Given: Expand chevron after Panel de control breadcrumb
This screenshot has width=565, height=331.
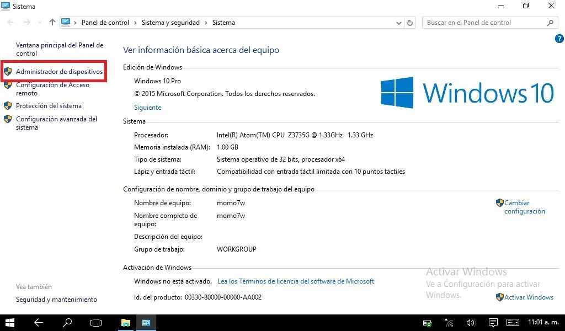Looking at the screenshot, I should pyautogui.click(x=135, y=23).
